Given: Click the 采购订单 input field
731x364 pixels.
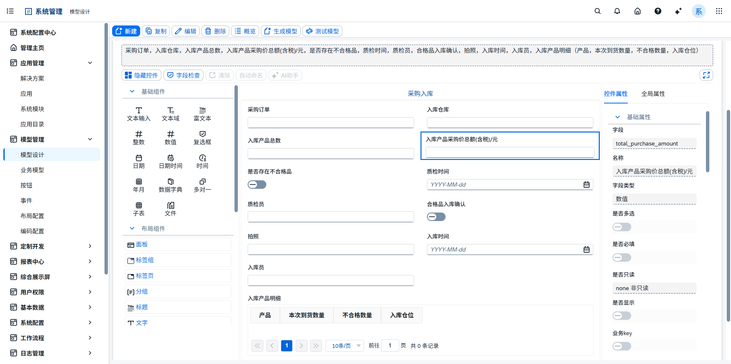Looking at the screenshot, I should click(330, 123).
